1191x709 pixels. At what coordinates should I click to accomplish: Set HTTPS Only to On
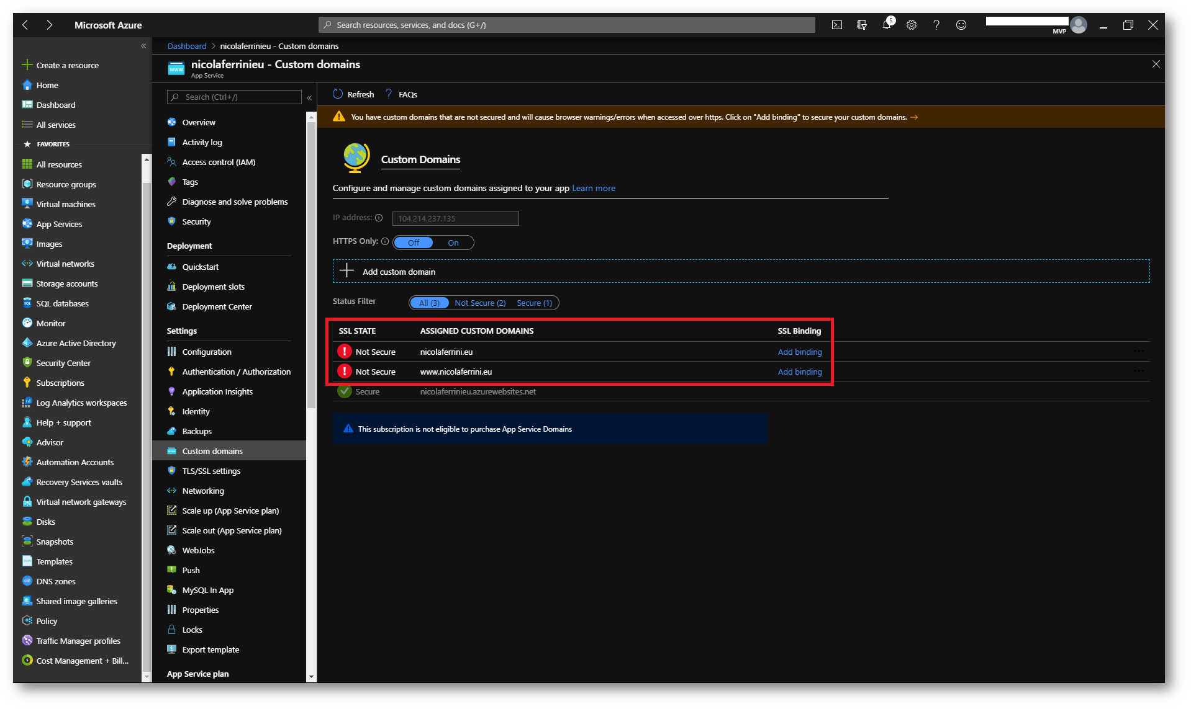[453, 243]
